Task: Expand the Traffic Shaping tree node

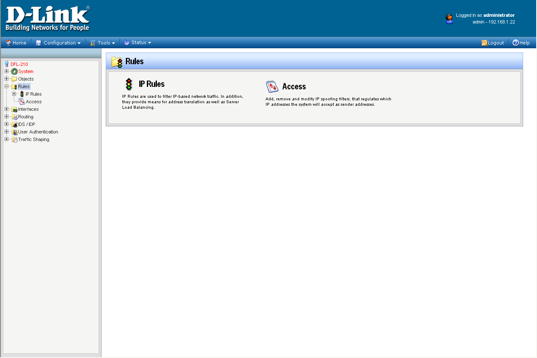Action: (6, 139)
